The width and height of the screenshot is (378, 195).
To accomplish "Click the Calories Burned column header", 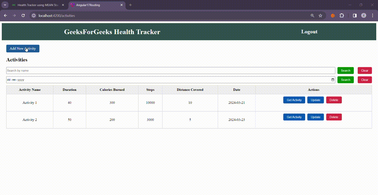I will pos(112,90).
